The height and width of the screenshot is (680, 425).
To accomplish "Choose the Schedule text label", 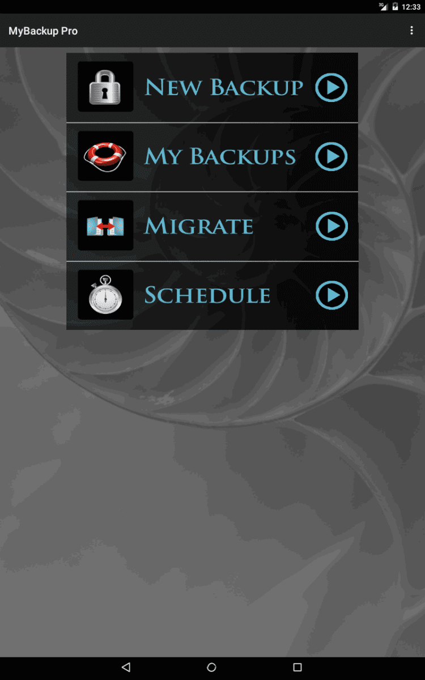I will [x=207, y=295].
